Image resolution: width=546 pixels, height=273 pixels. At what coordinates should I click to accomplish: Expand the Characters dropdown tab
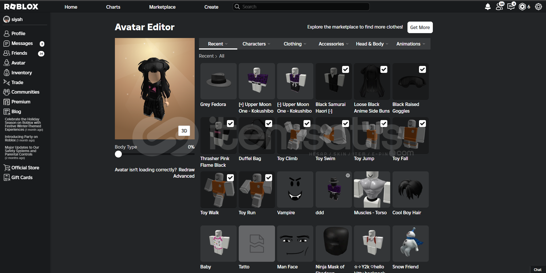pos(256,44)
